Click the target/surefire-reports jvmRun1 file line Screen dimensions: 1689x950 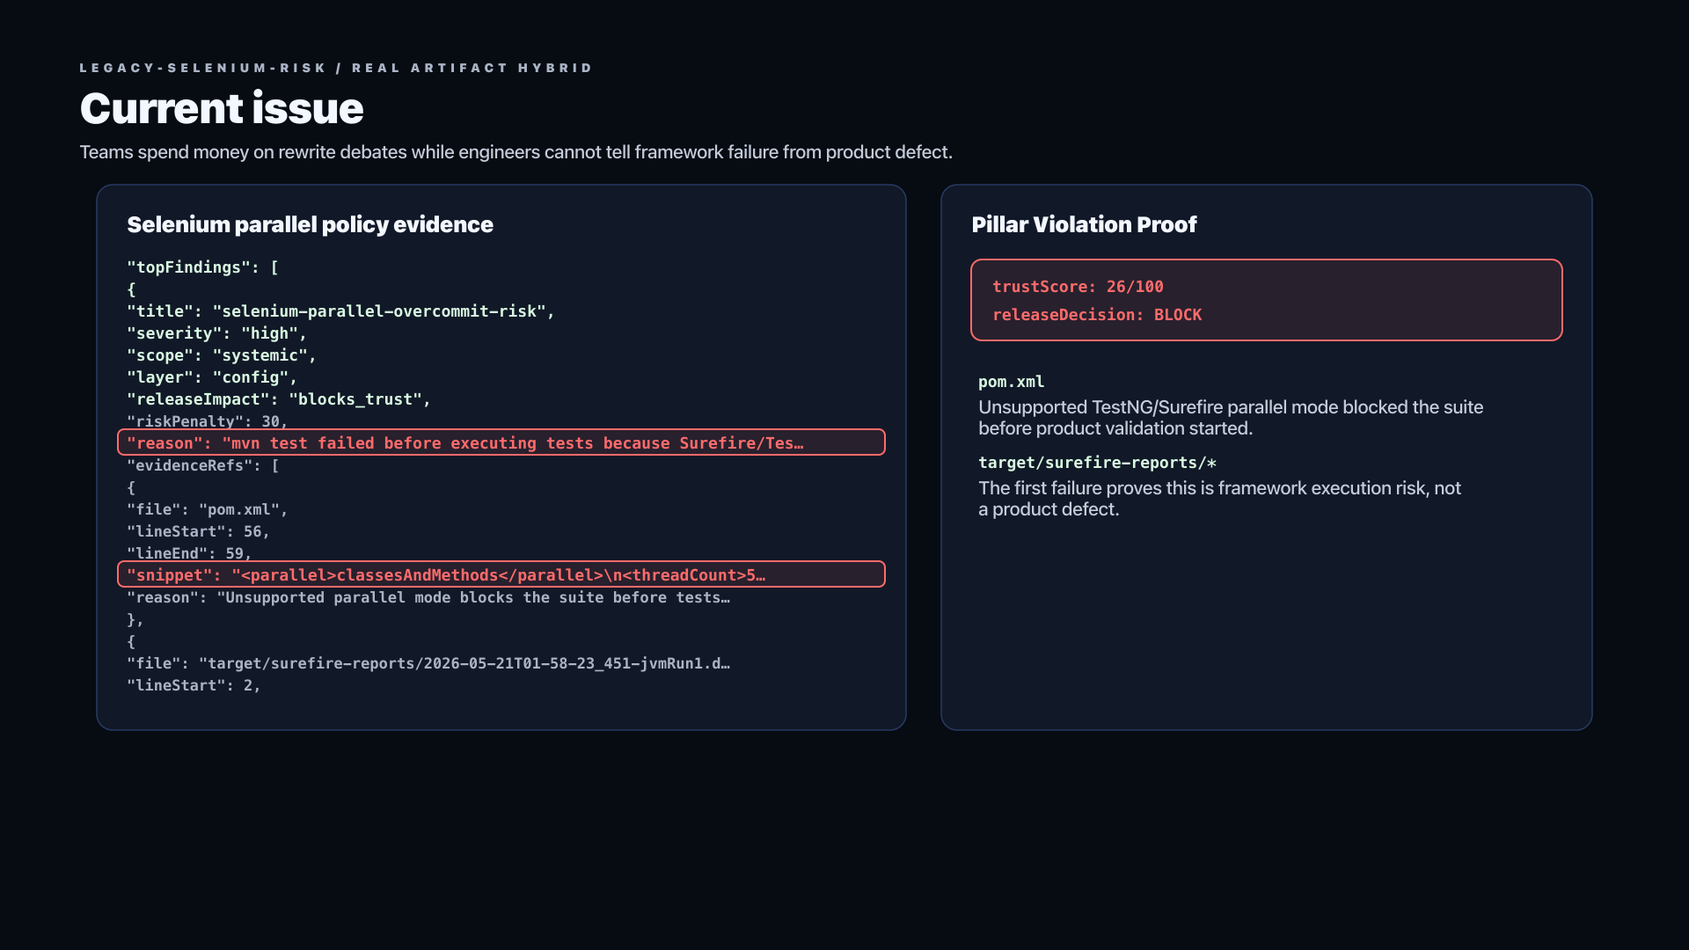tap(428, 663)
